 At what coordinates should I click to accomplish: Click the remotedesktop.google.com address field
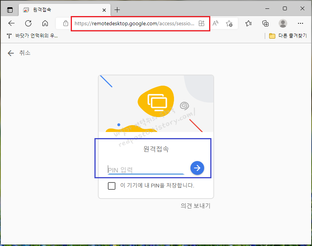134,23
